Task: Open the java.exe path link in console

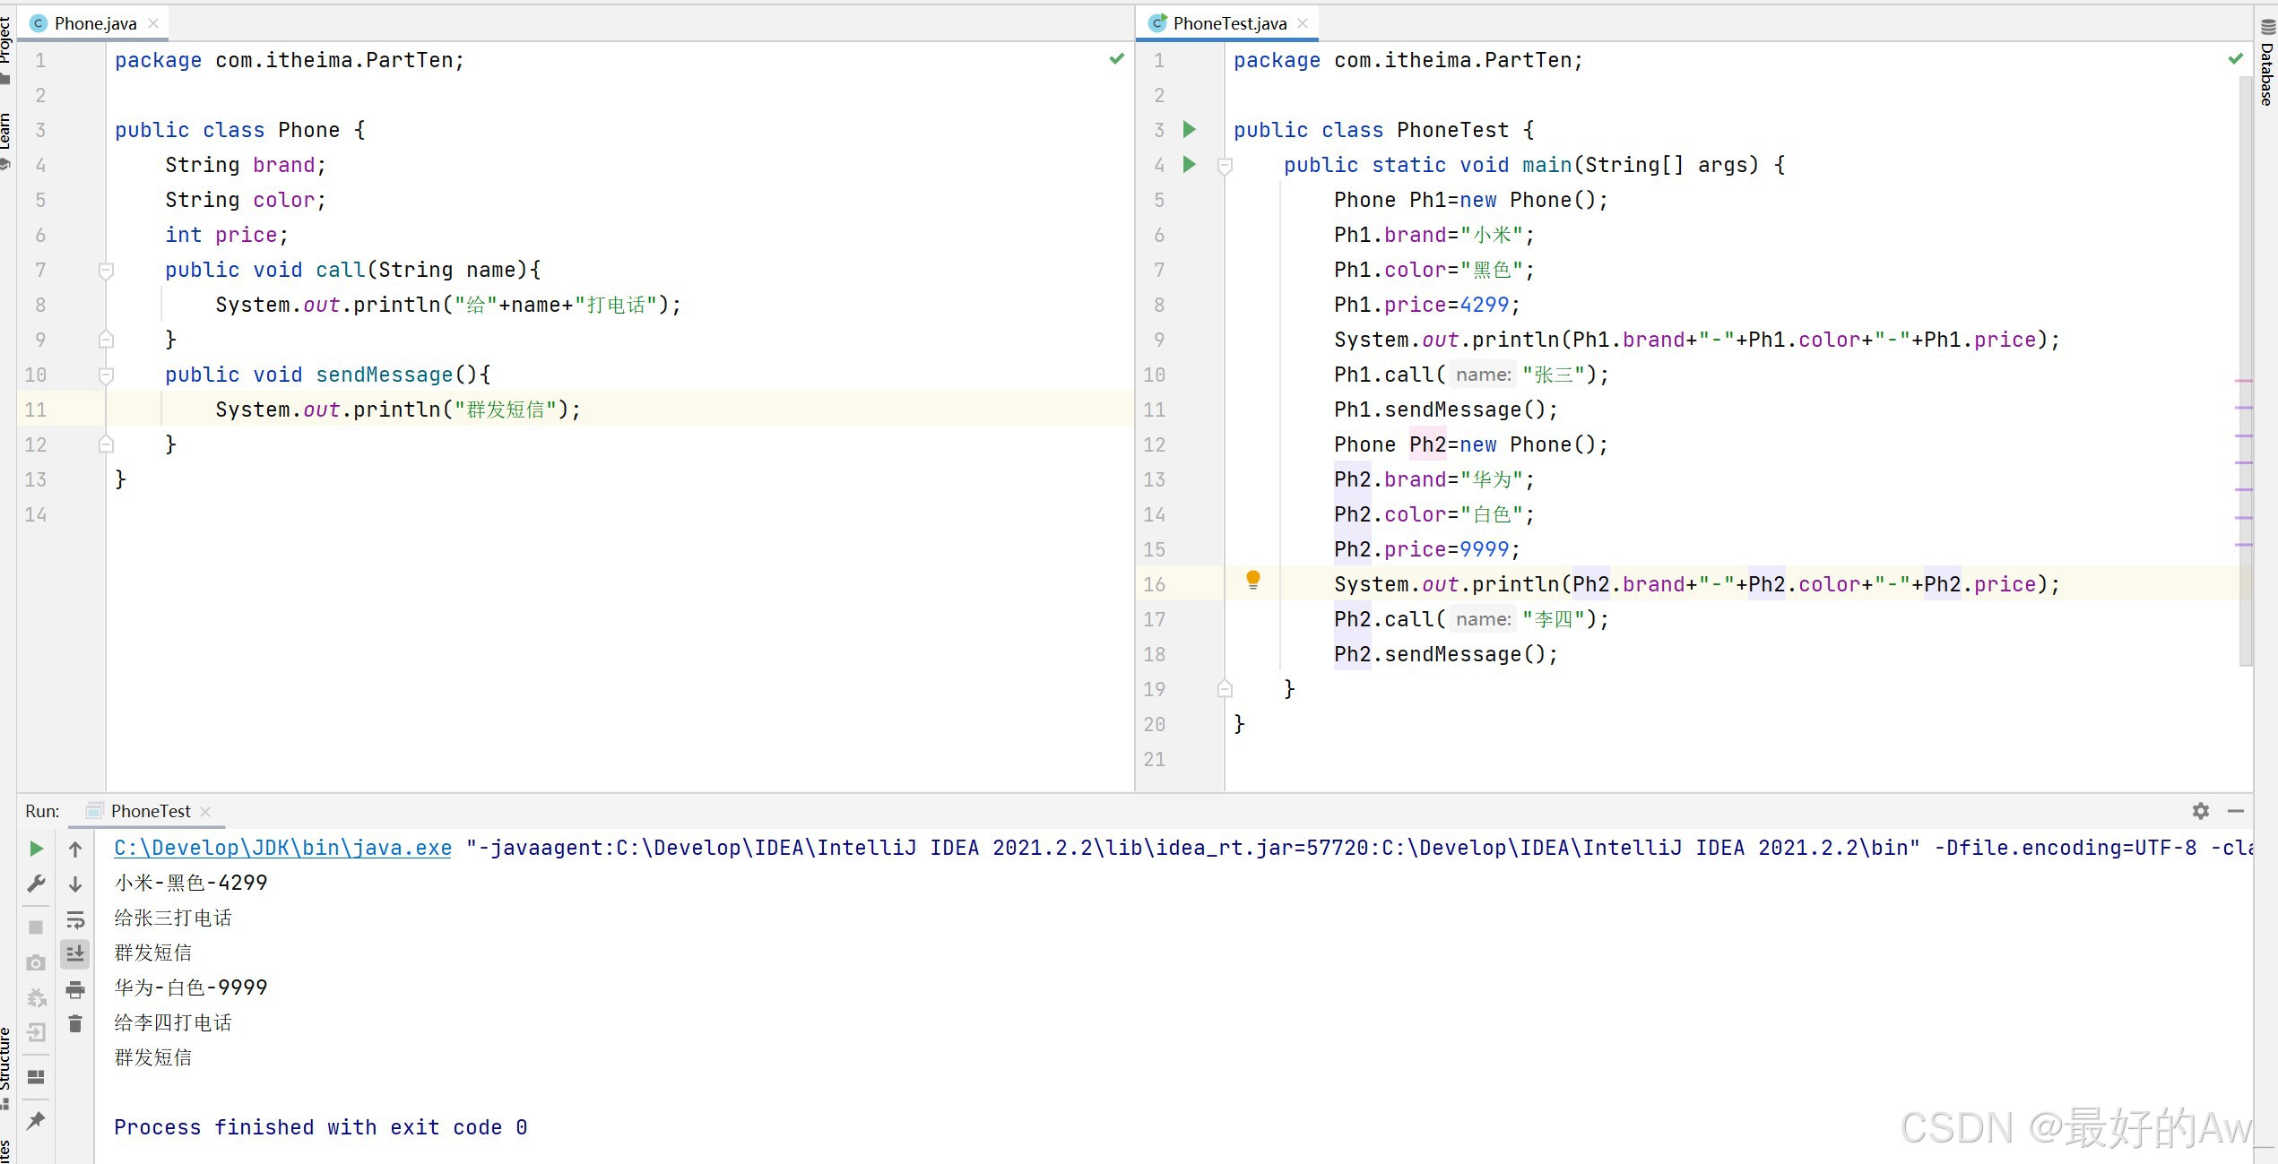Action: [x=282, y=848]
